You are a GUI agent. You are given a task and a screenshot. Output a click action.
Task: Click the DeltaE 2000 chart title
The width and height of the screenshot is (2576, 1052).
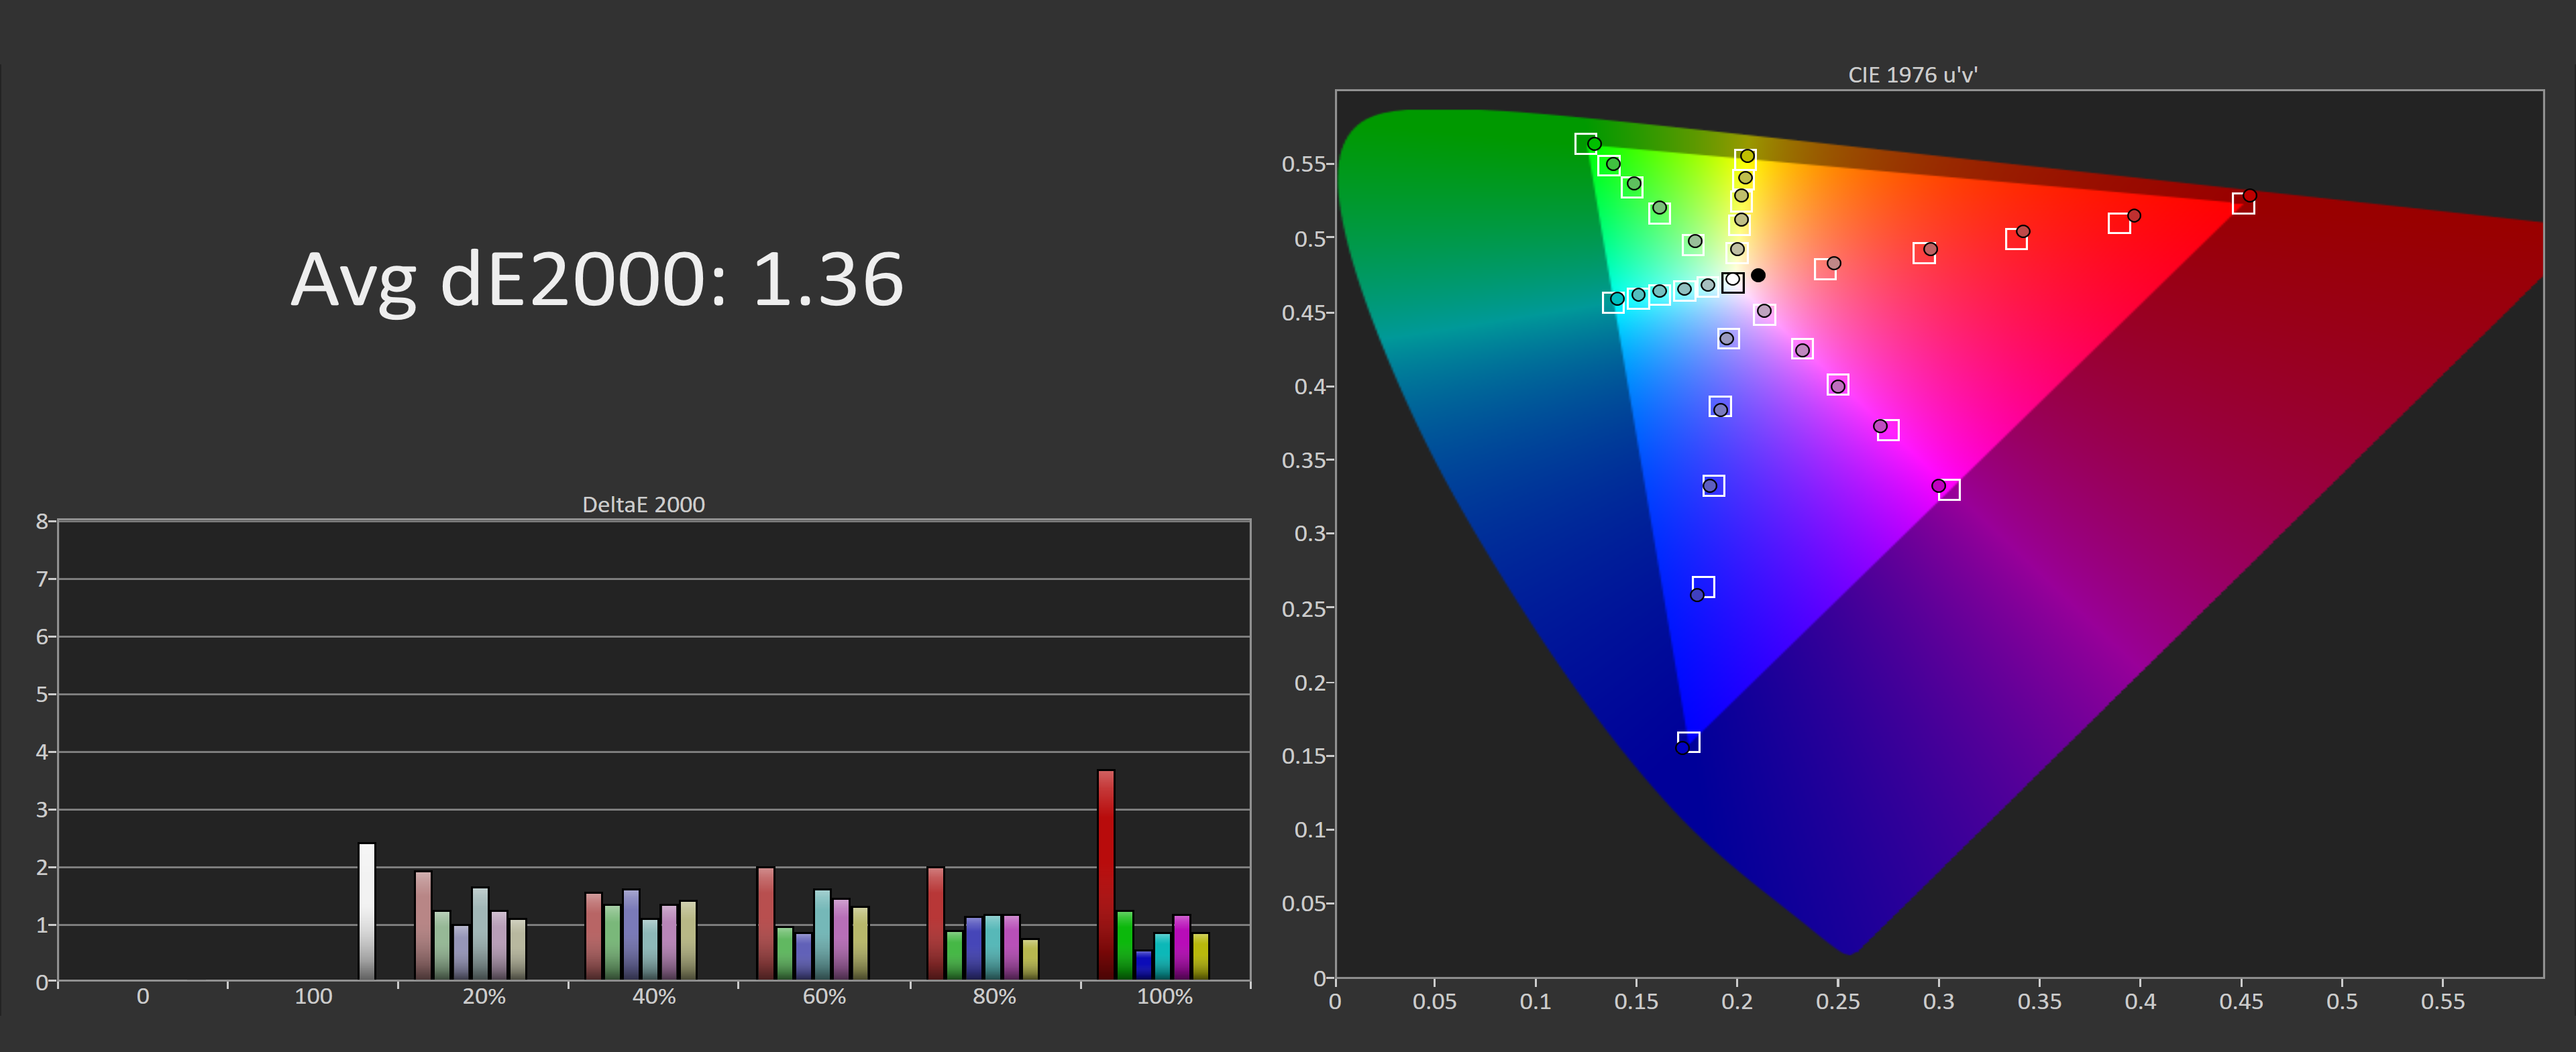tap(643, 504)
